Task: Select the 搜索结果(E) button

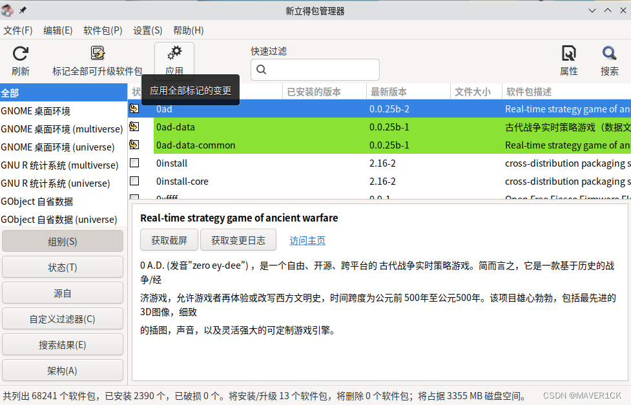Action: tap(63, 345)
